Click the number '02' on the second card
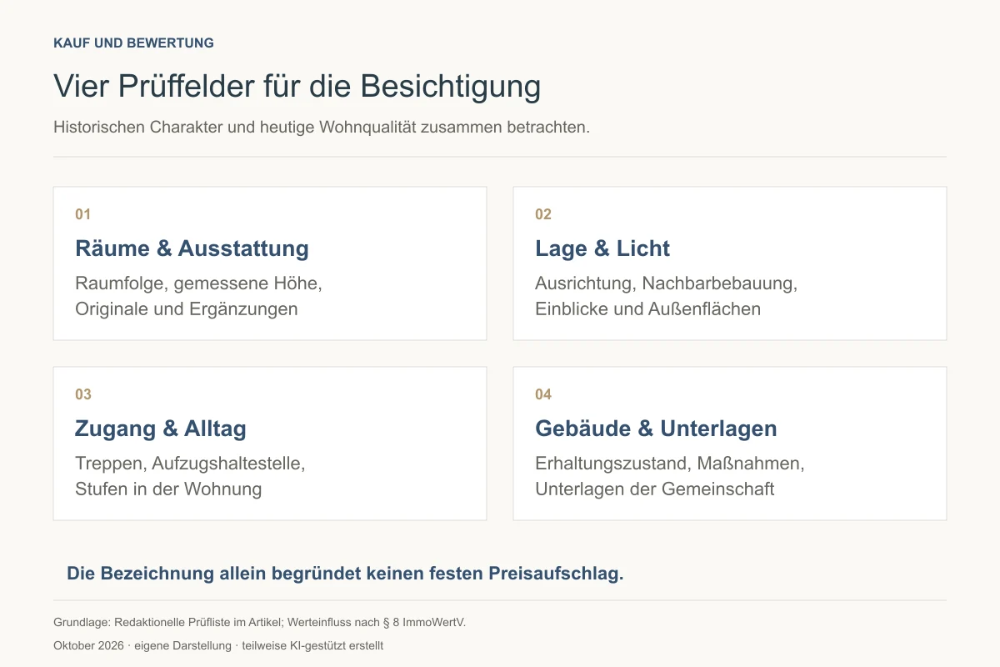 (x=543, y=214)
